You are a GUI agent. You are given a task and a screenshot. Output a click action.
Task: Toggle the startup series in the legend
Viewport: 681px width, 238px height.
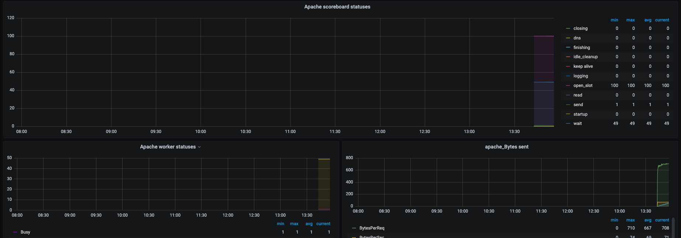click(580, 114)
